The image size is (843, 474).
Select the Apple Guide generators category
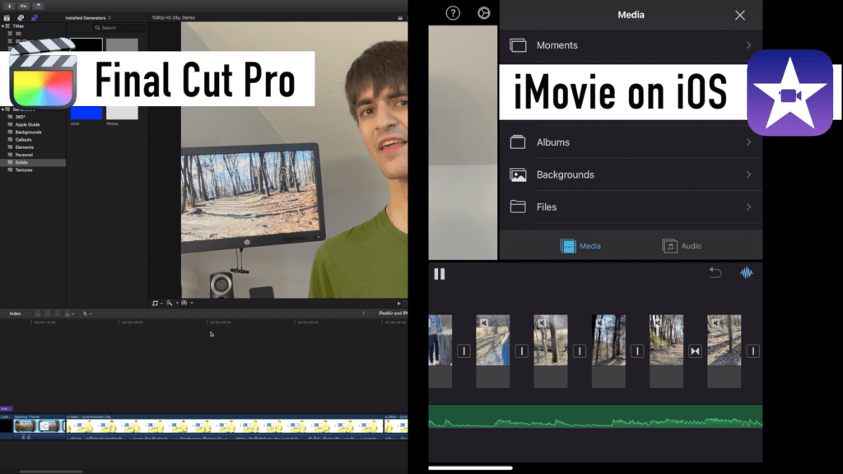pos(27,124)
